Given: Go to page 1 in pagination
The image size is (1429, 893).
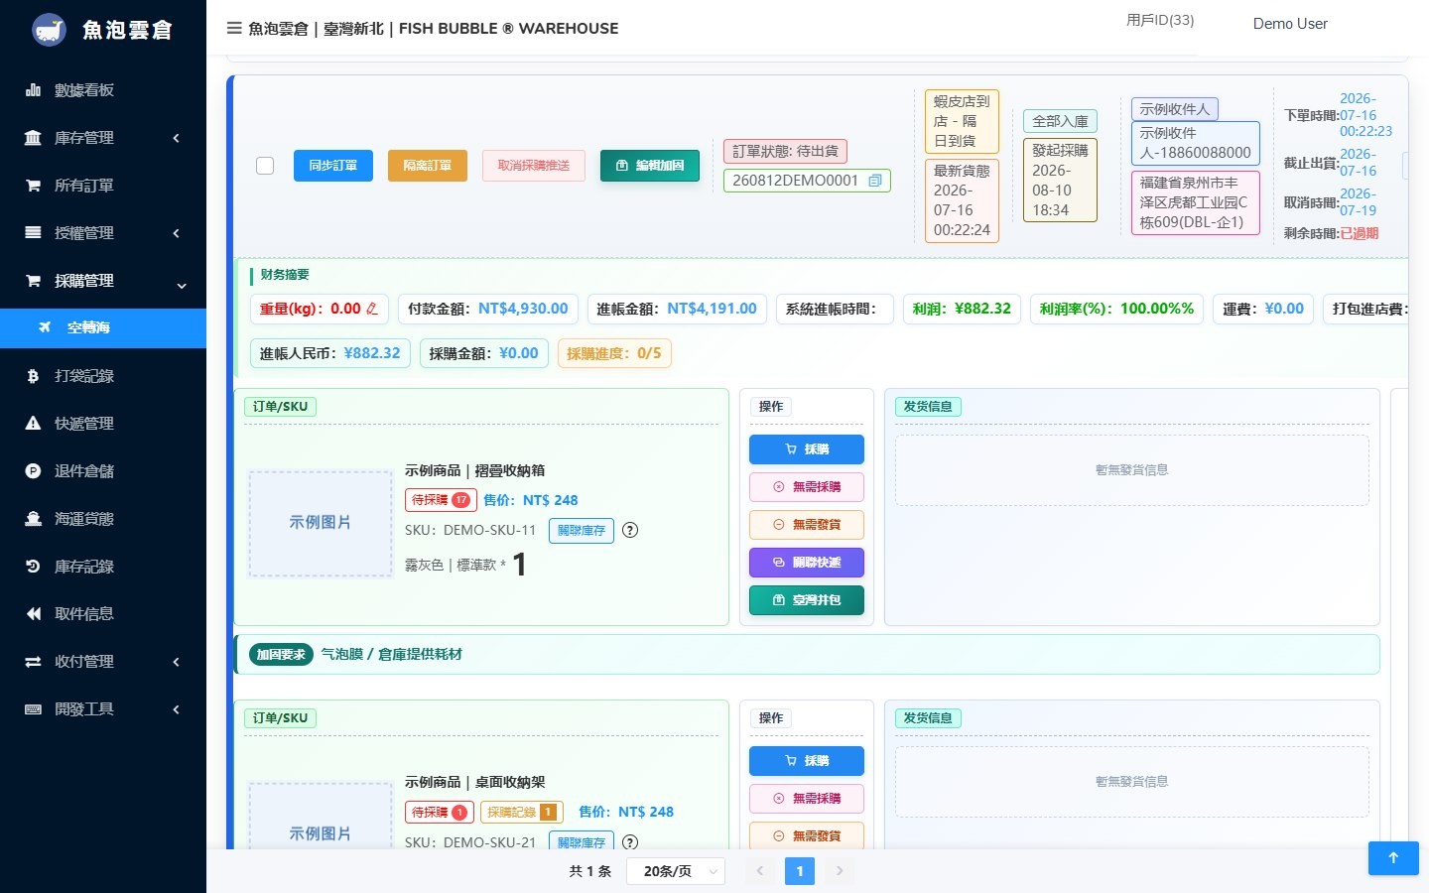Looking at the screenshot, I should tap(800, 871).
